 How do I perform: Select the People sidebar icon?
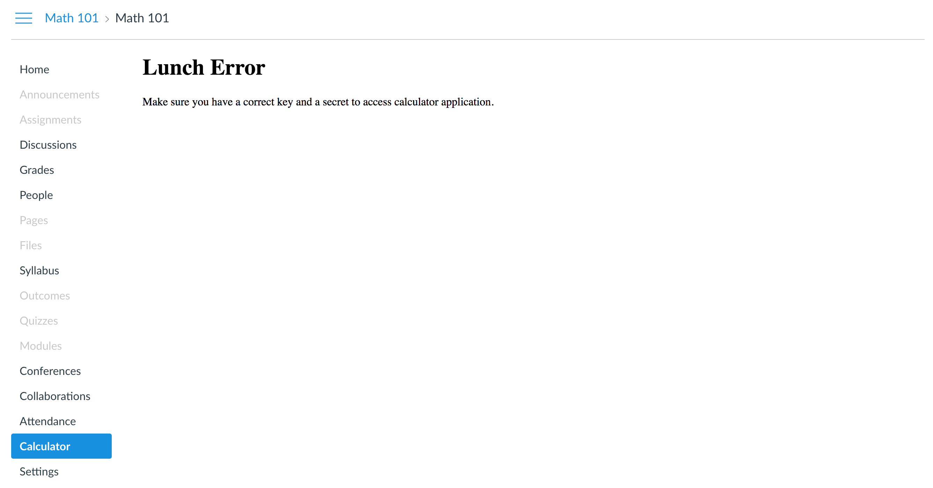35,195
